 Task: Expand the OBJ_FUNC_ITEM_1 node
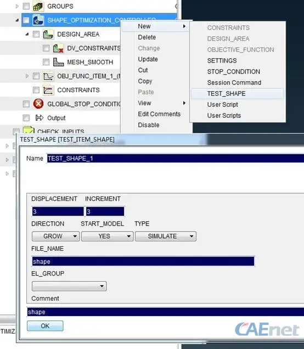(27, 76)
